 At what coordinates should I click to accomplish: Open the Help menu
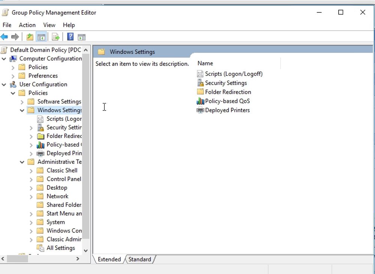pos(69,25)
